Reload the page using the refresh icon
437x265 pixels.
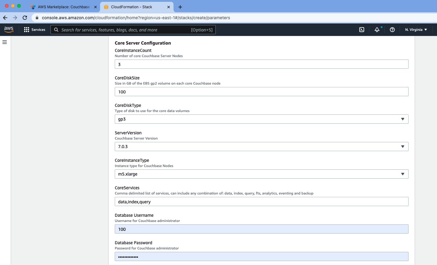point(25,17)
